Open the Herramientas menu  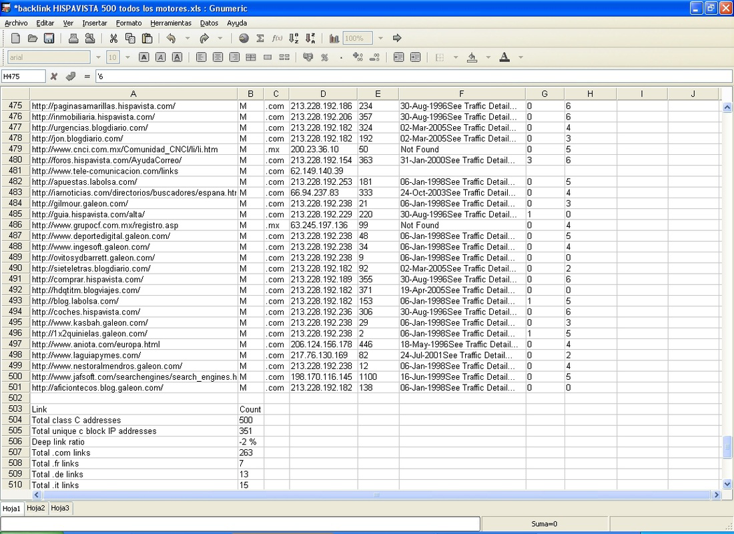[171, 23]
